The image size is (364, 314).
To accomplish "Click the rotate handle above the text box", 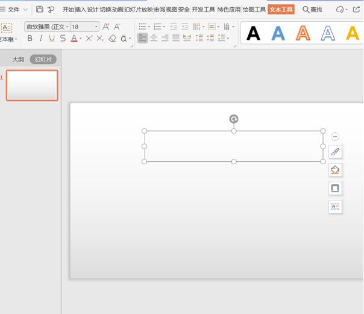I will pyautogui.click(x=234, y=119).
